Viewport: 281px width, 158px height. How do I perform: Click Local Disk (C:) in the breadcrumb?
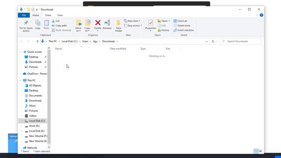point(69,41)
